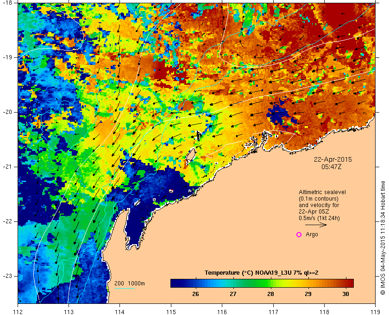This screenshot has width=389, height=315.
Task: Click the '22-Apr 05Z' legend line
Action: point(314,212)
